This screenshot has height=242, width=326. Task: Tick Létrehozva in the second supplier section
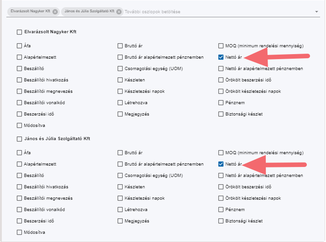[x=120, y=210]
